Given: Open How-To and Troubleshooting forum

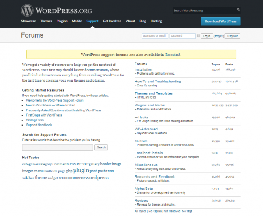Looking at the screenshot, I should (x=158, y=82).
